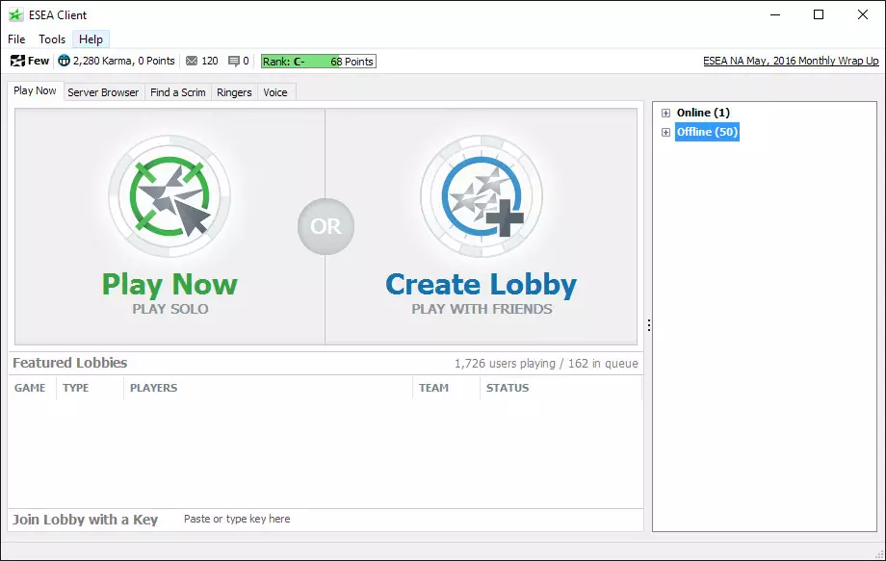Switch to the Voice tab
This screenshot has height=561, width=886.
(275, 92)
